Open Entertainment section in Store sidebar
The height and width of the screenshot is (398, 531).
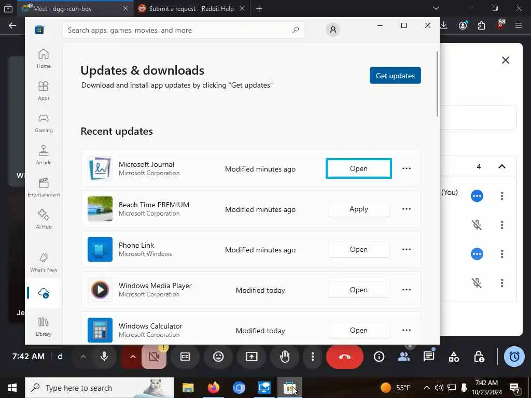[44, 187]
